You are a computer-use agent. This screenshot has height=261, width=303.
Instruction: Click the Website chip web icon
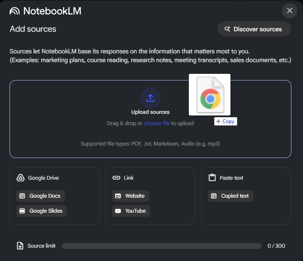(118, 196)
